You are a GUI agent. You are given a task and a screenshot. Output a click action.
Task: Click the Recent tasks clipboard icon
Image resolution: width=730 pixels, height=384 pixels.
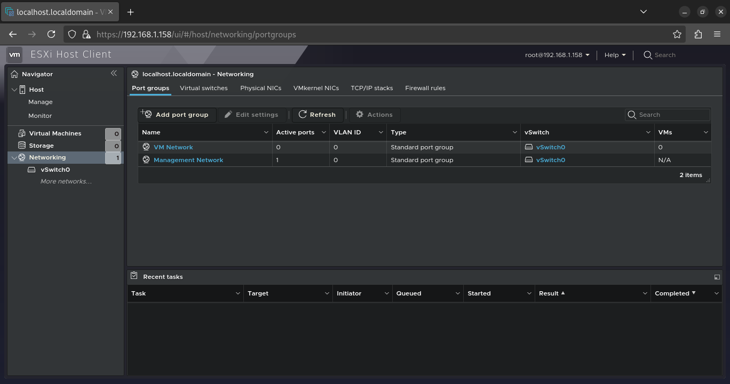point(134,276)
